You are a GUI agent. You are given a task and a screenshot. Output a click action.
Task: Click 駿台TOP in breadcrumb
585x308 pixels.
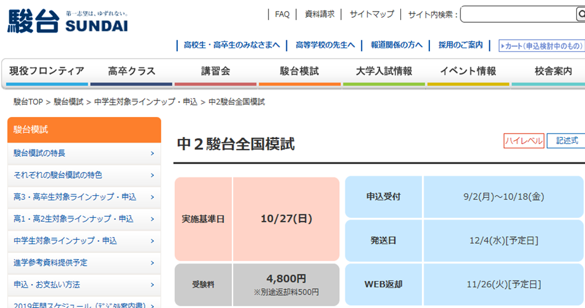[x=28, y=102]
